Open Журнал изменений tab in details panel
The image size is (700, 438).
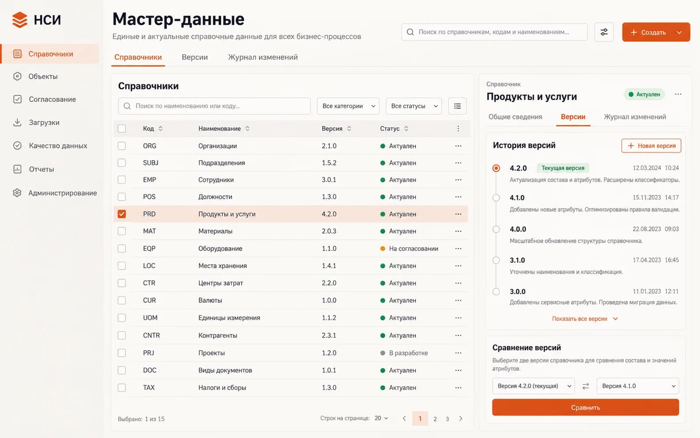pyautogui.click(x=635, y=117)
